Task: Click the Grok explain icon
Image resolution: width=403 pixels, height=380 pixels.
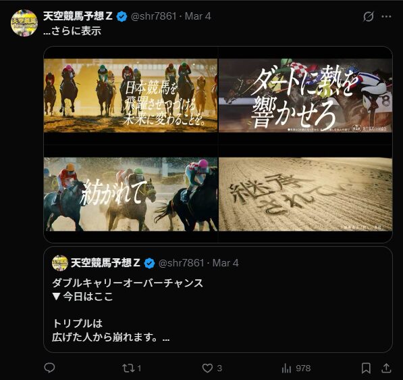Action: (369, 16)
